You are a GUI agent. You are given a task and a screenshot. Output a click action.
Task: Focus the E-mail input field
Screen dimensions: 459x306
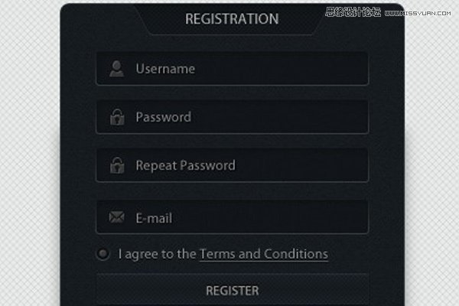[x=233, y=217]
